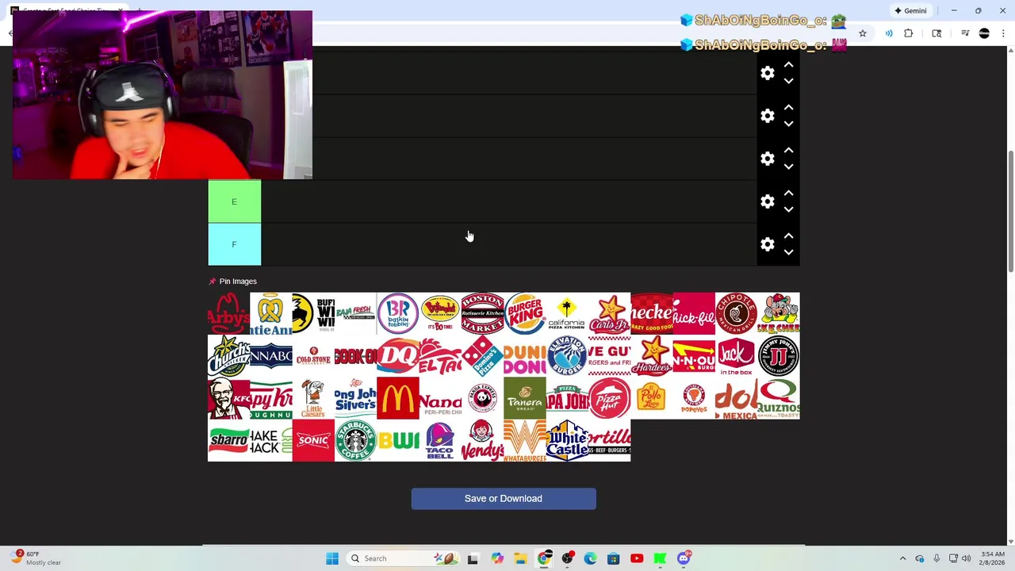Viewport: 1015px width, 571px height.
Task: Select the White Castle logo
Action: coord(567,440)
